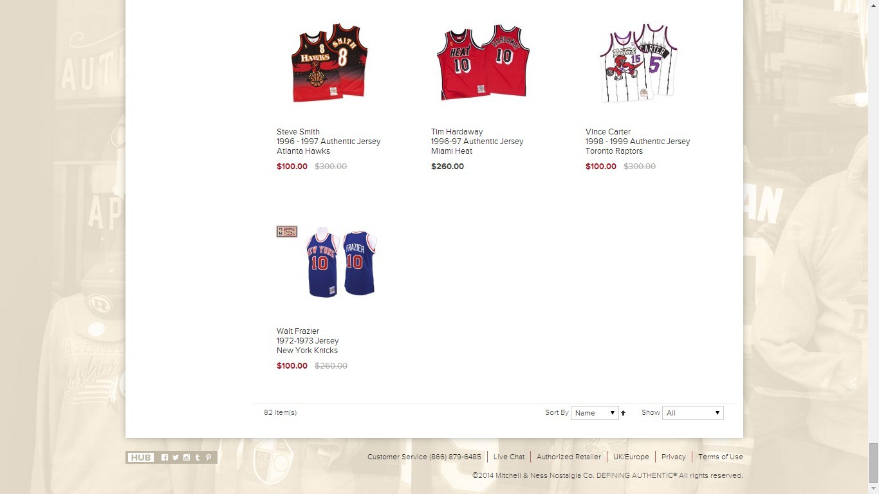879x494 pixels.
Task: Open the Terms of Use link
Action: 721,457
